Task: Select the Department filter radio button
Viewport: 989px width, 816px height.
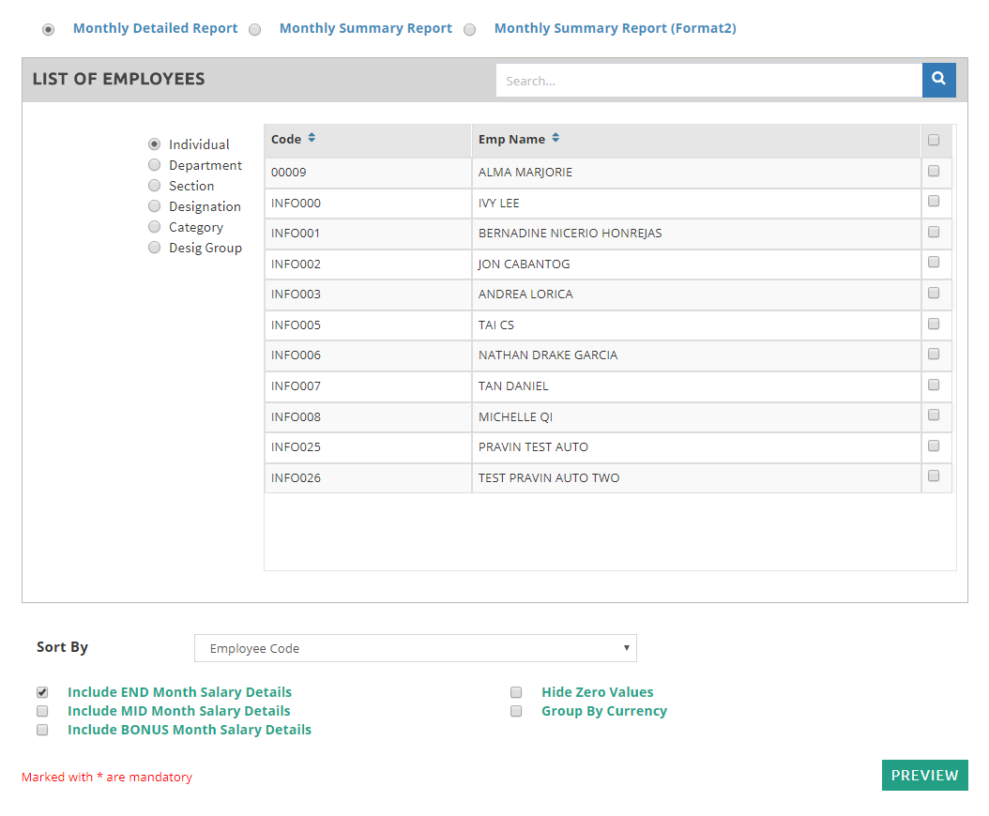Action: [x=155, y=165]
